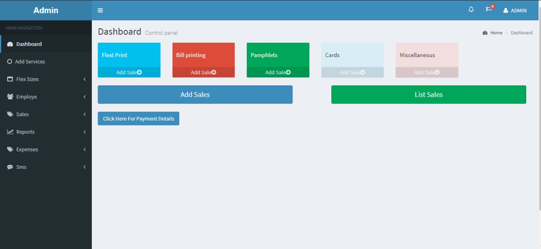Click the Home breadcrumb dashboard icon
Screen dimensions: 541x249
point(485,33)
